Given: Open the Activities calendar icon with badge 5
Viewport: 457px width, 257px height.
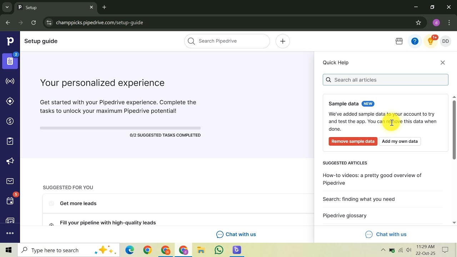Looking at the screenshot, I should click(x=10, y=201).
